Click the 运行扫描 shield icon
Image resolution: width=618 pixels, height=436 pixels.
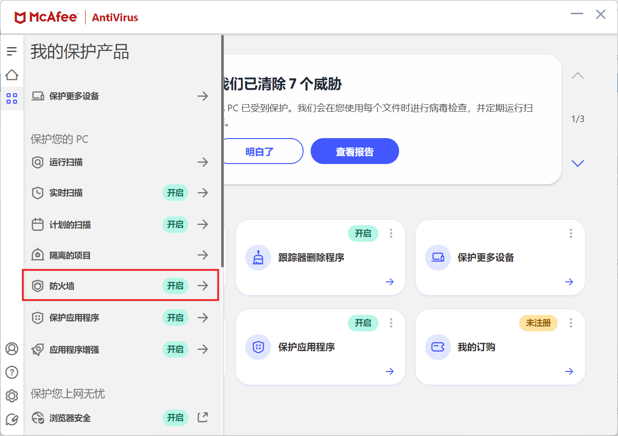pyautogui.click(x=38, y=162)
